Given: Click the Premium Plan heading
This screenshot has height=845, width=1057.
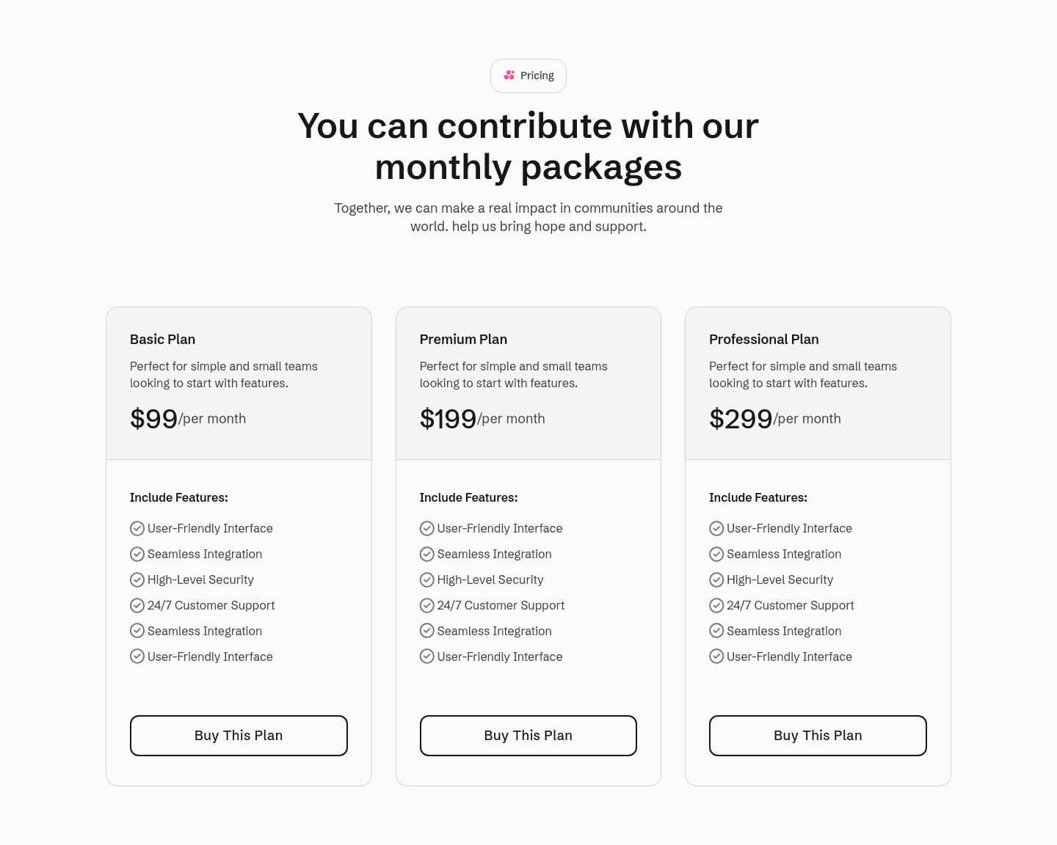Looking at the screenshot, I should (x=463, y=339).
